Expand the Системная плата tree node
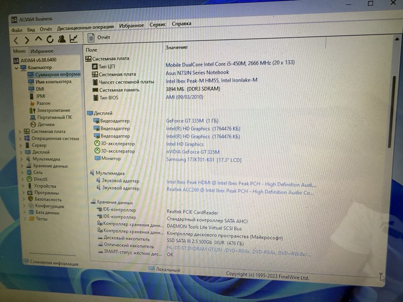Screen dimensions: 403x302 click(20, 132)
